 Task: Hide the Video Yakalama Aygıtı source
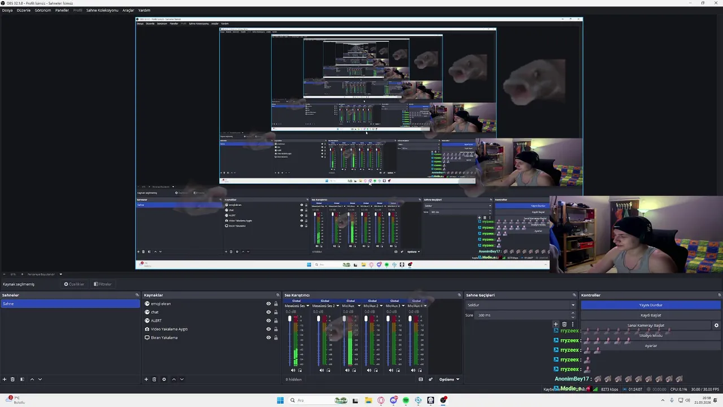(268, 329)
